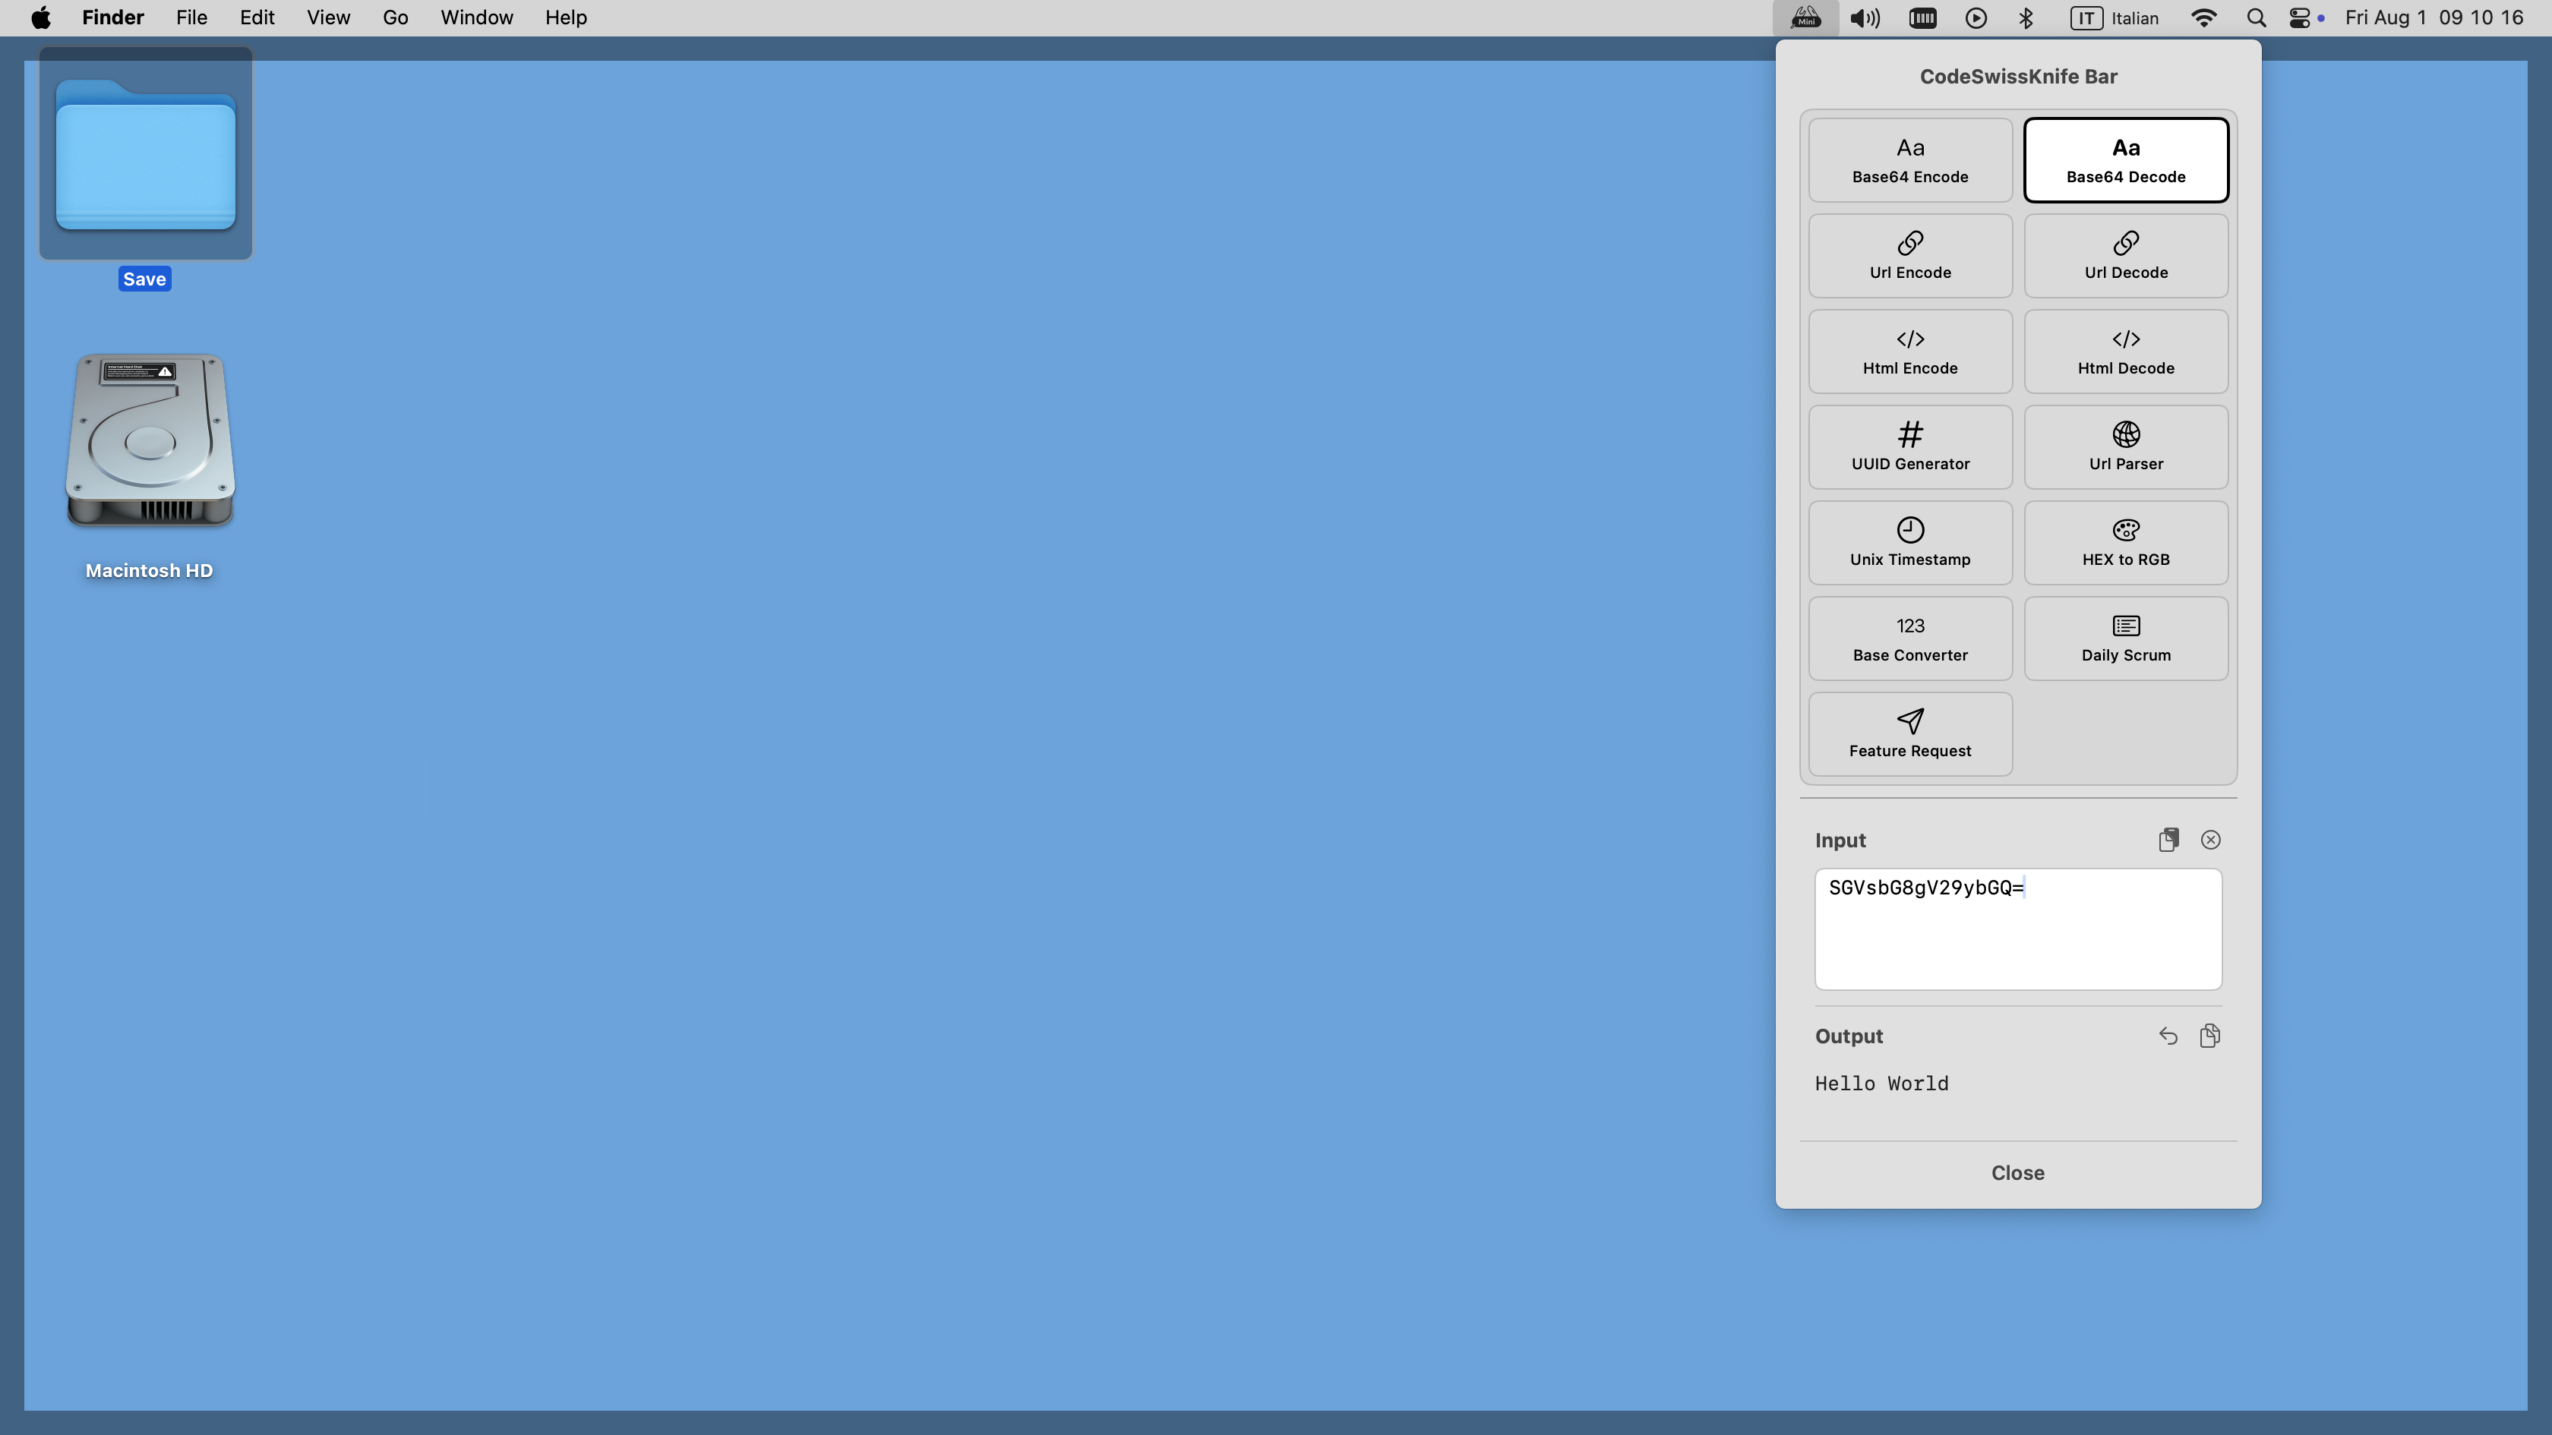The image size is (2552, 1435).
Task: Open the Bluetooth menu bar icon
Action: (2026, 17)
